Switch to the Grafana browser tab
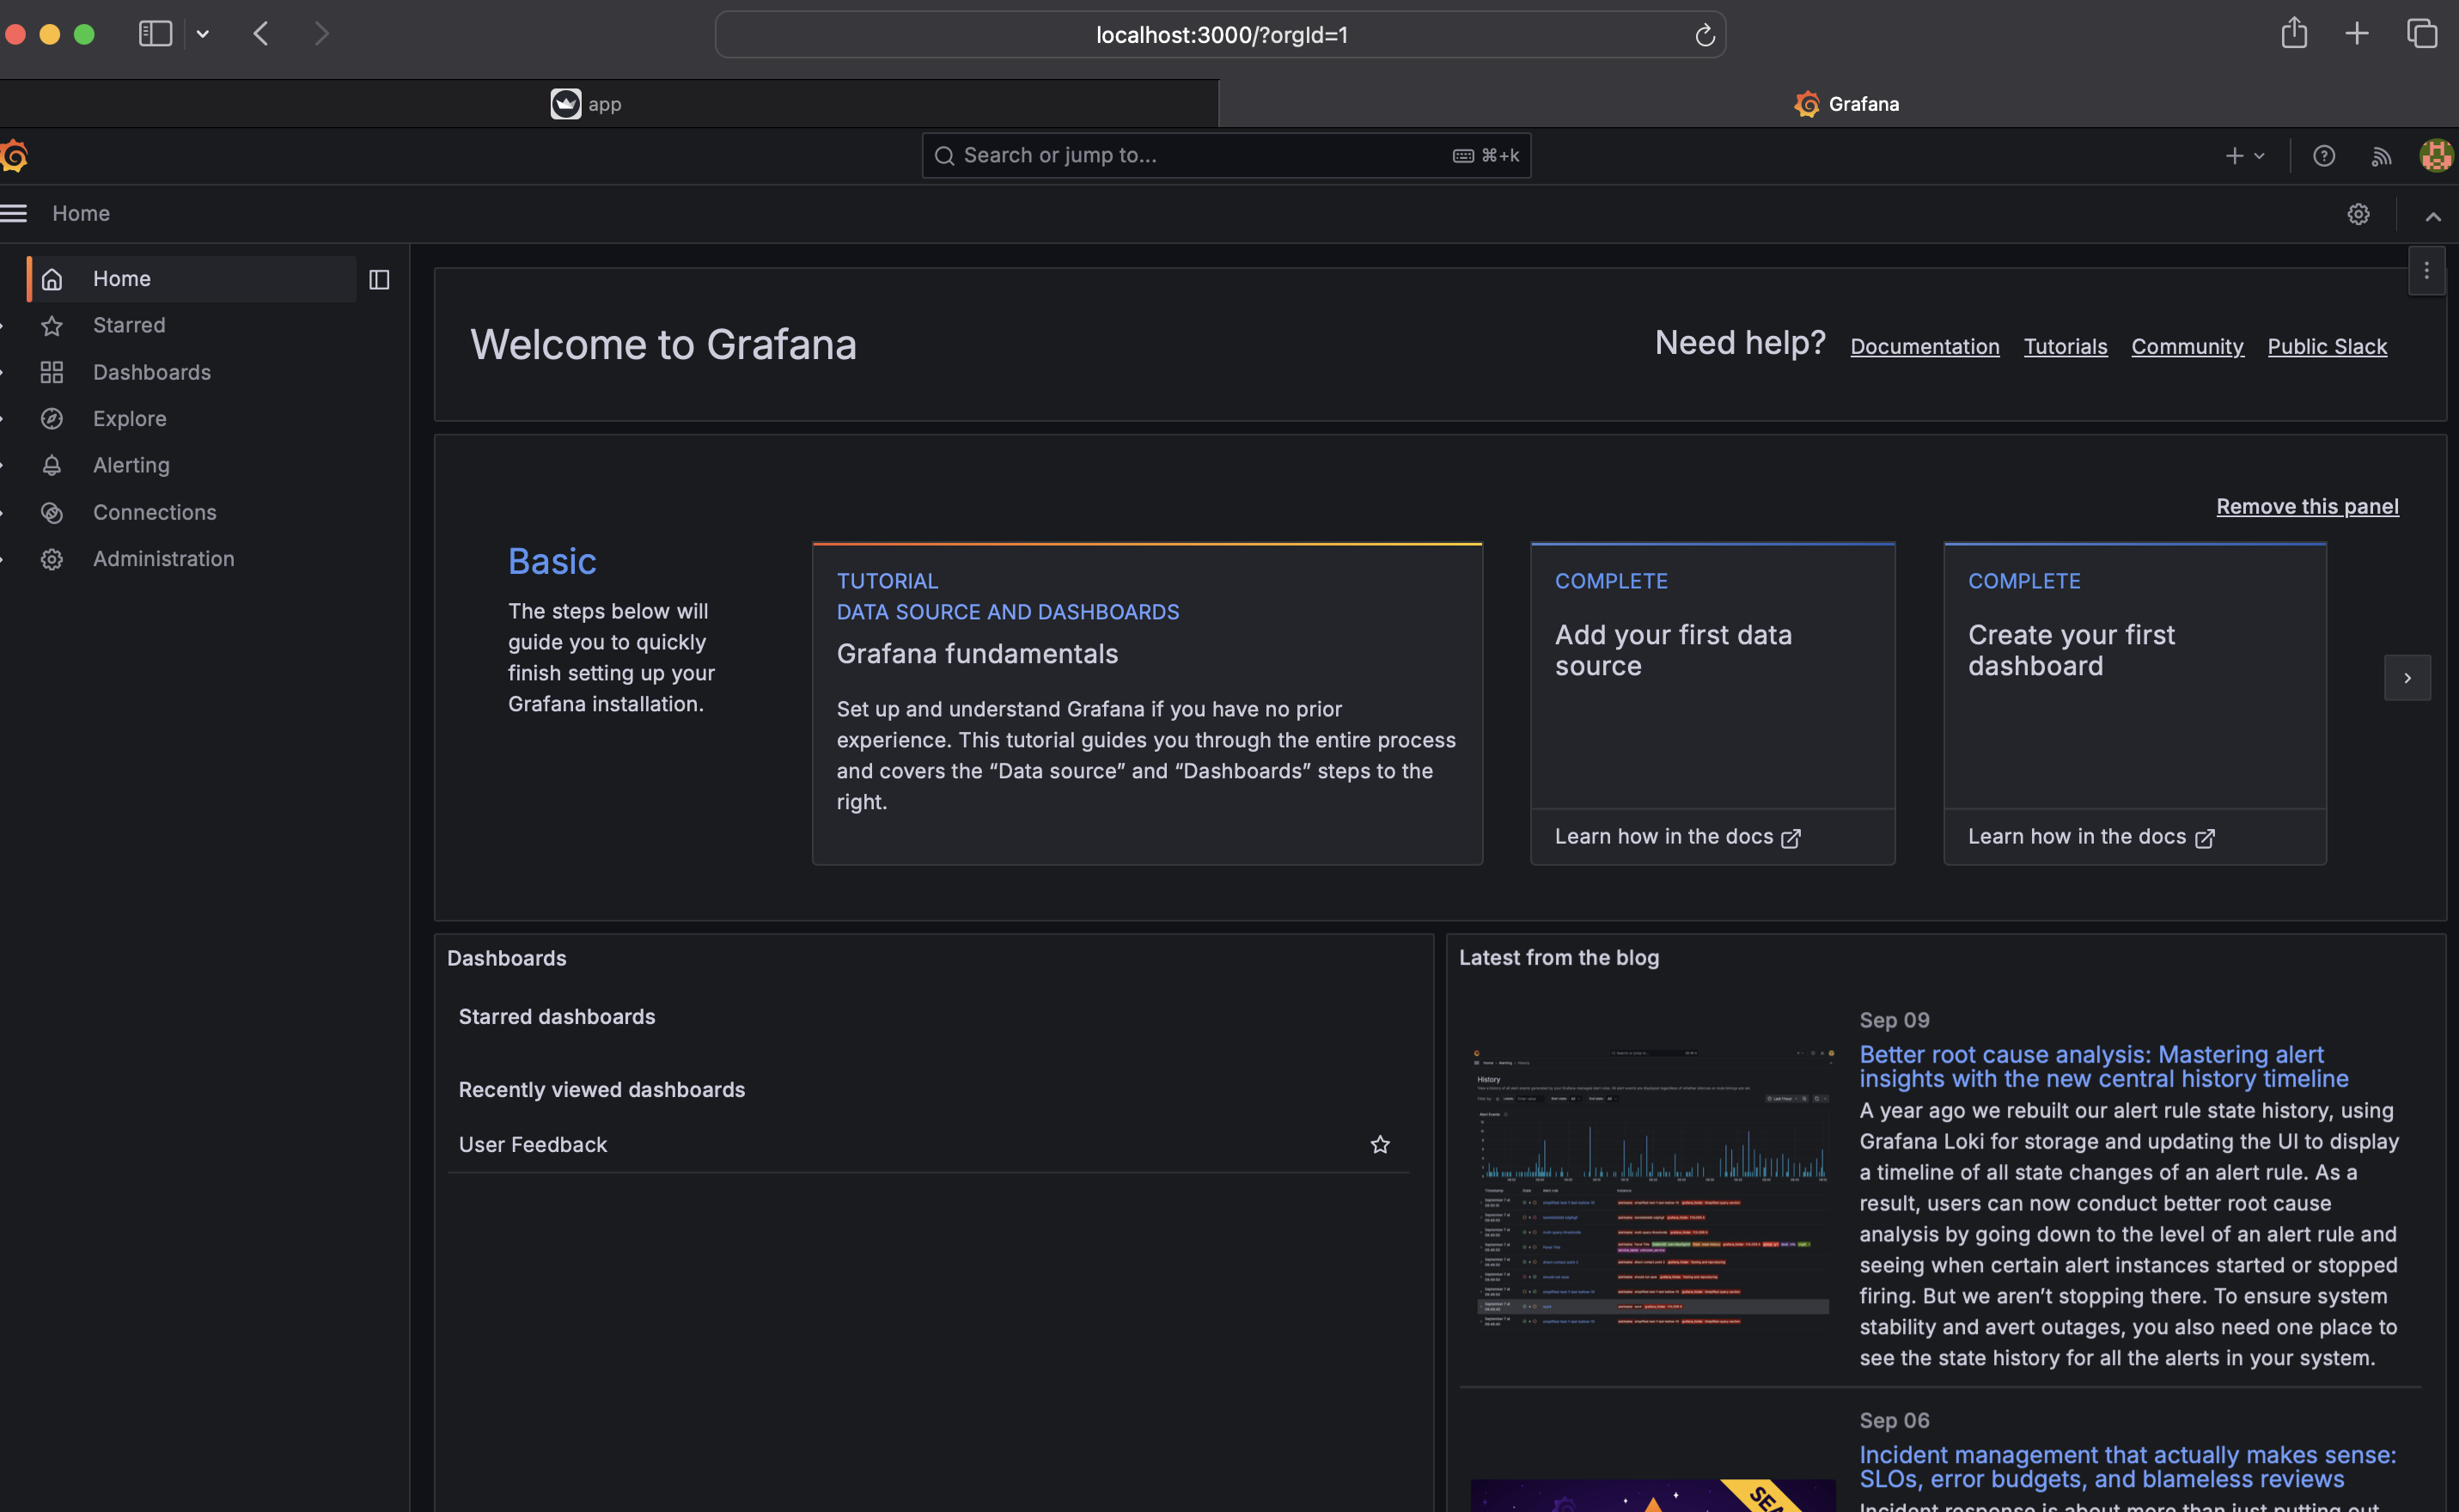 (1839, 104)
